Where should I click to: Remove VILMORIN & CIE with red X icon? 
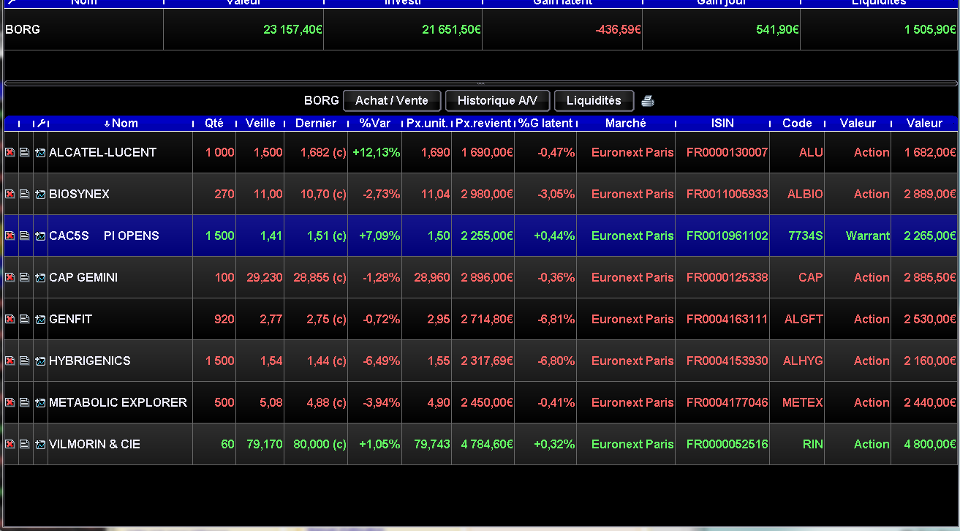10,444
